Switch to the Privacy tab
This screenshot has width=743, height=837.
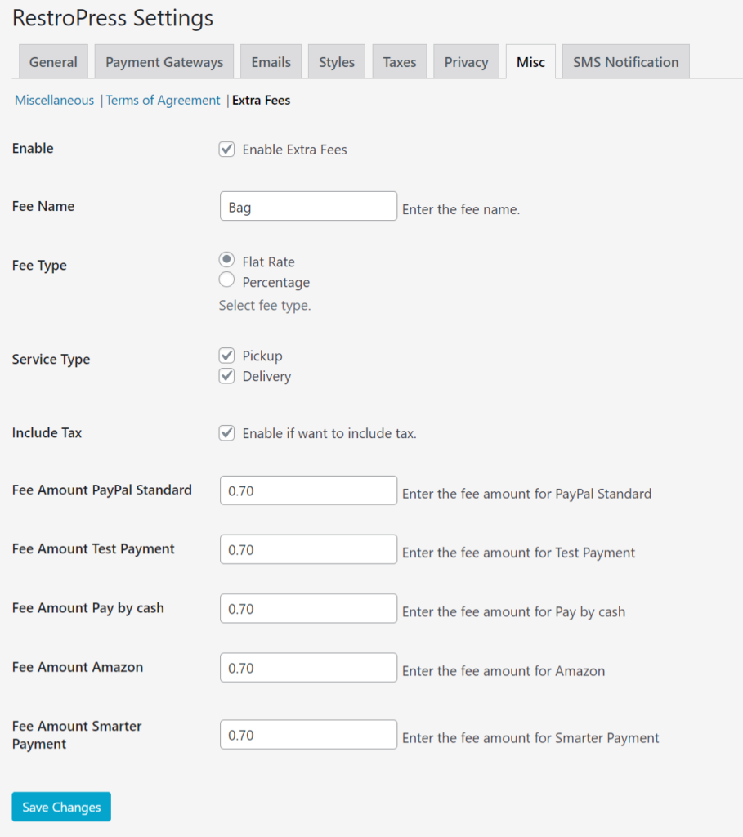click(466, 62)
